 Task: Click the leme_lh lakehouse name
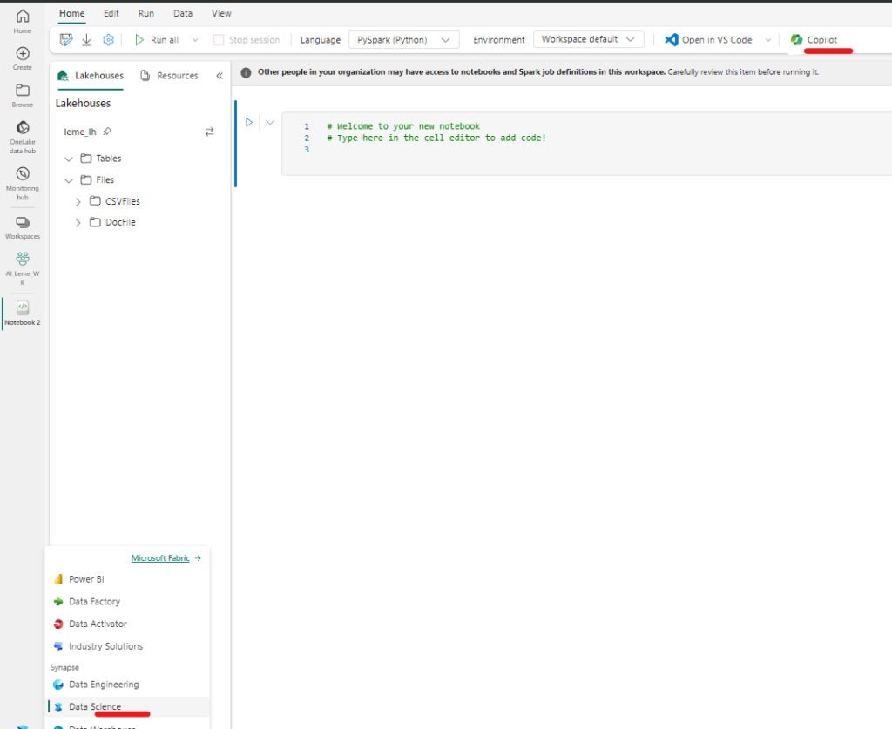(x=80, y=132)
